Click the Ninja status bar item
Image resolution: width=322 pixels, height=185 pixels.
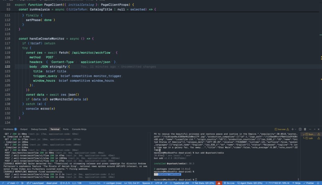point(296,183)
